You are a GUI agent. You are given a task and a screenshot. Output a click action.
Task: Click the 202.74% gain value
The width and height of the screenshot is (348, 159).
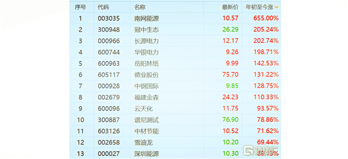tap(266, 41)
